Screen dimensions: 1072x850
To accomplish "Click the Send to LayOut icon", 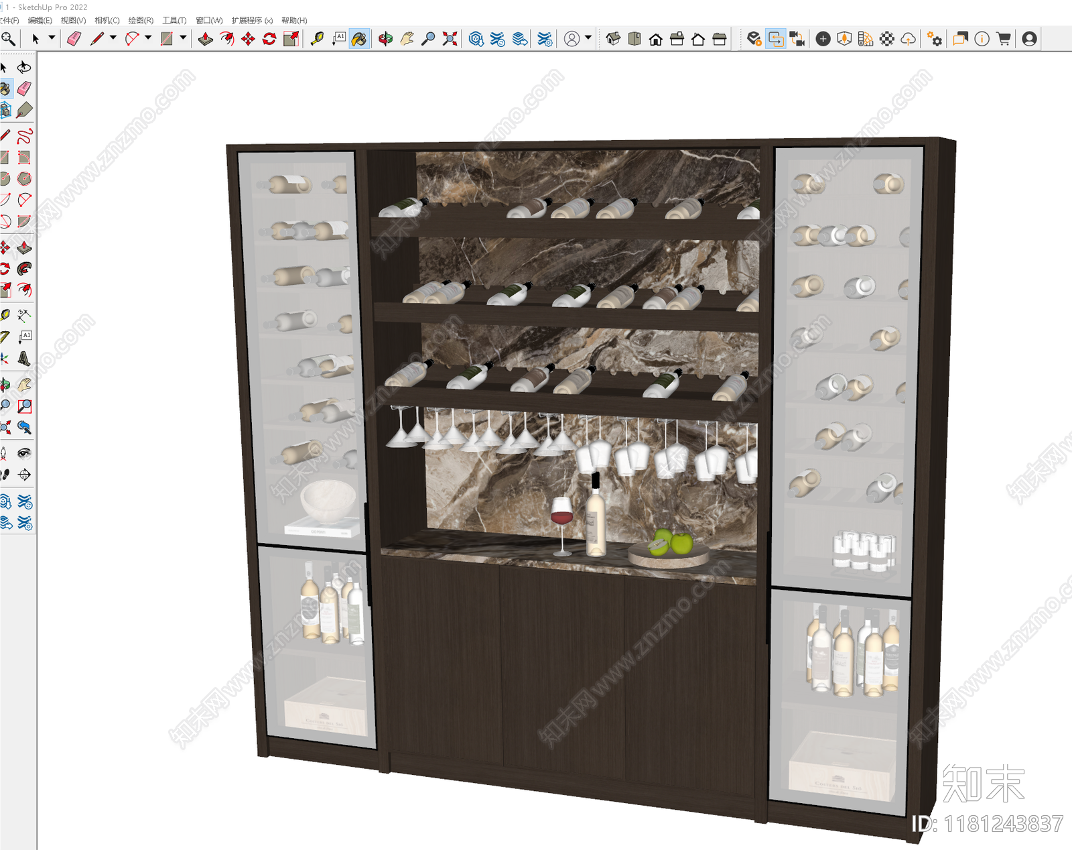I will point(520,39).
